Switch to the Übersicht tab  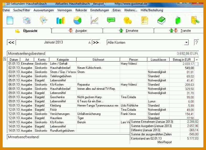(x=27, y=31)
